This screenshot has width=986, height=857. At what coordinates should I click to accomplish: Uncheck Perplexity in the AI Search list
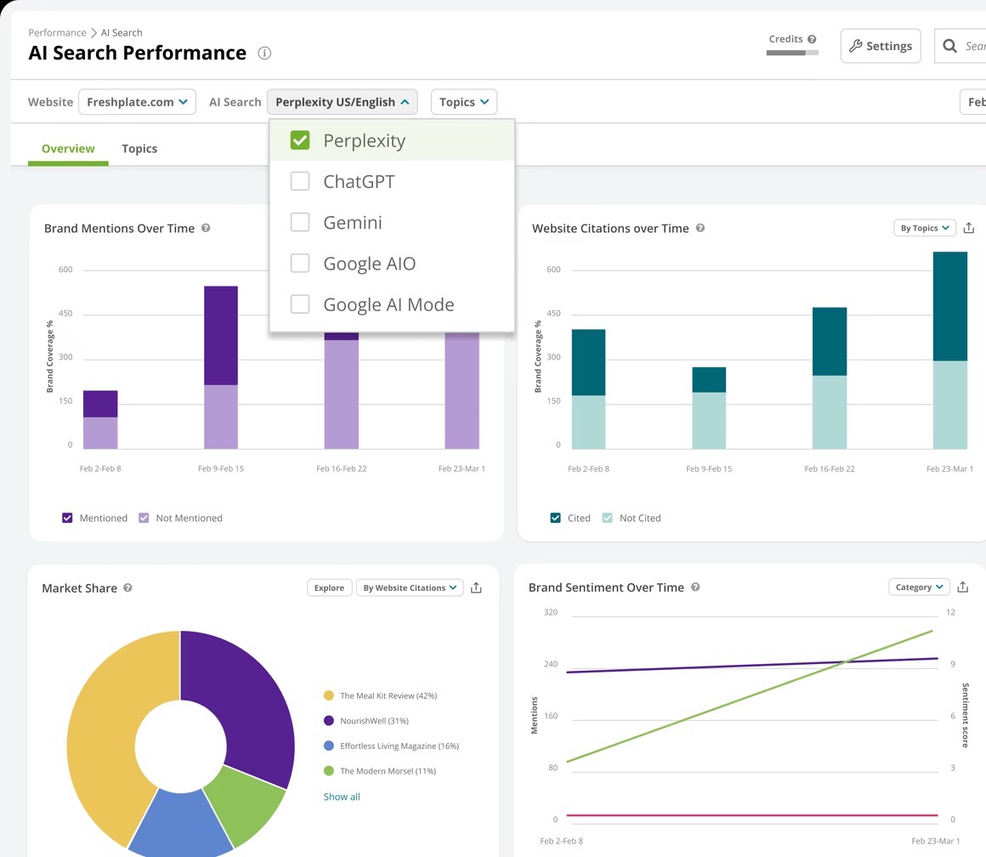pos(299,139)
